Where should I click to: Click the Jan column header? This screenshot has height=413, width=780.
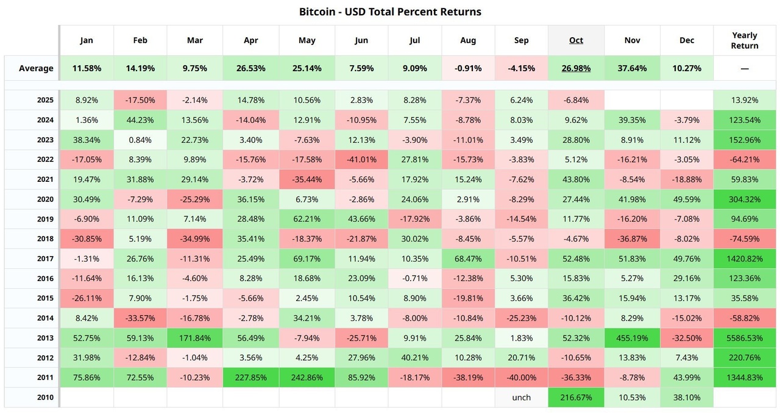[86, 40]
